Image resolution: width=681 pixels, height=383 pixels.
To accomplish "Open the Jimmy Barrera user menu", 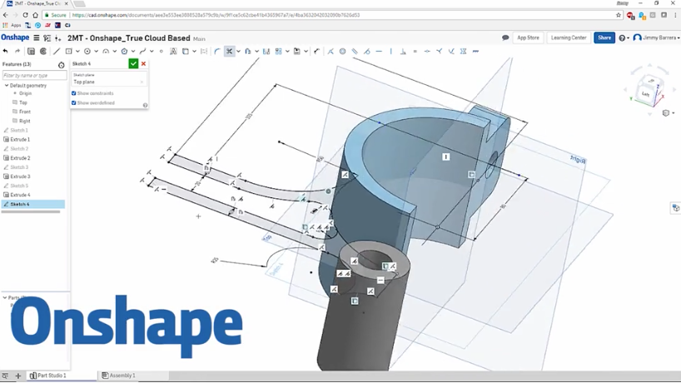I will coord(656,38).
